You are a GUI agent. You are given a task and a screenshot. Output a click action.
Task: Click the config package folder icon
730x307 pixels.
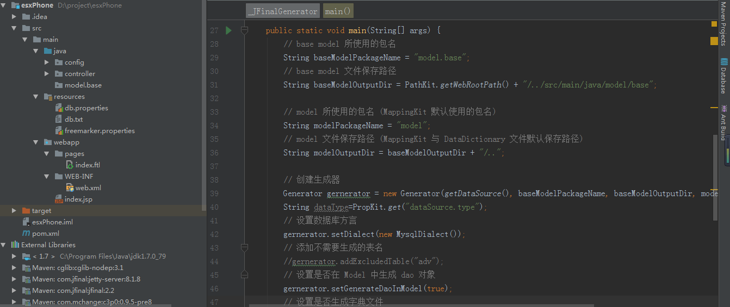(59, 62)
